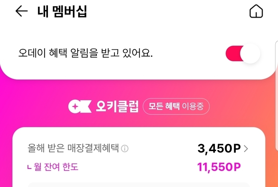This screenshot has height=187, width=278.
Task: Open info icon beside 매장결제혜택
Action: tap(125, 149)
